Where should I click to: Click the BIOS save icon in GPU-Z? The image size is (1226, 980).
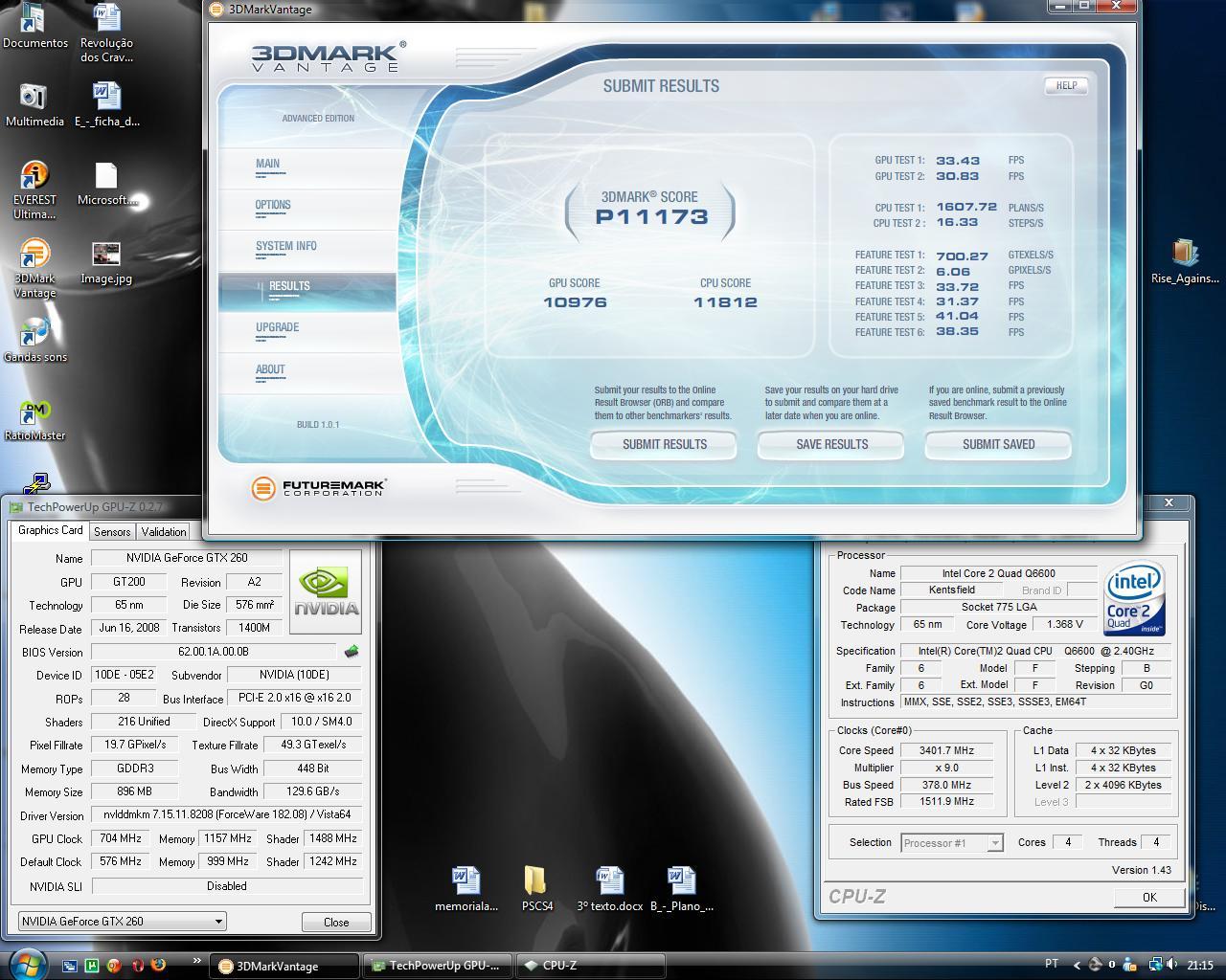352,652
